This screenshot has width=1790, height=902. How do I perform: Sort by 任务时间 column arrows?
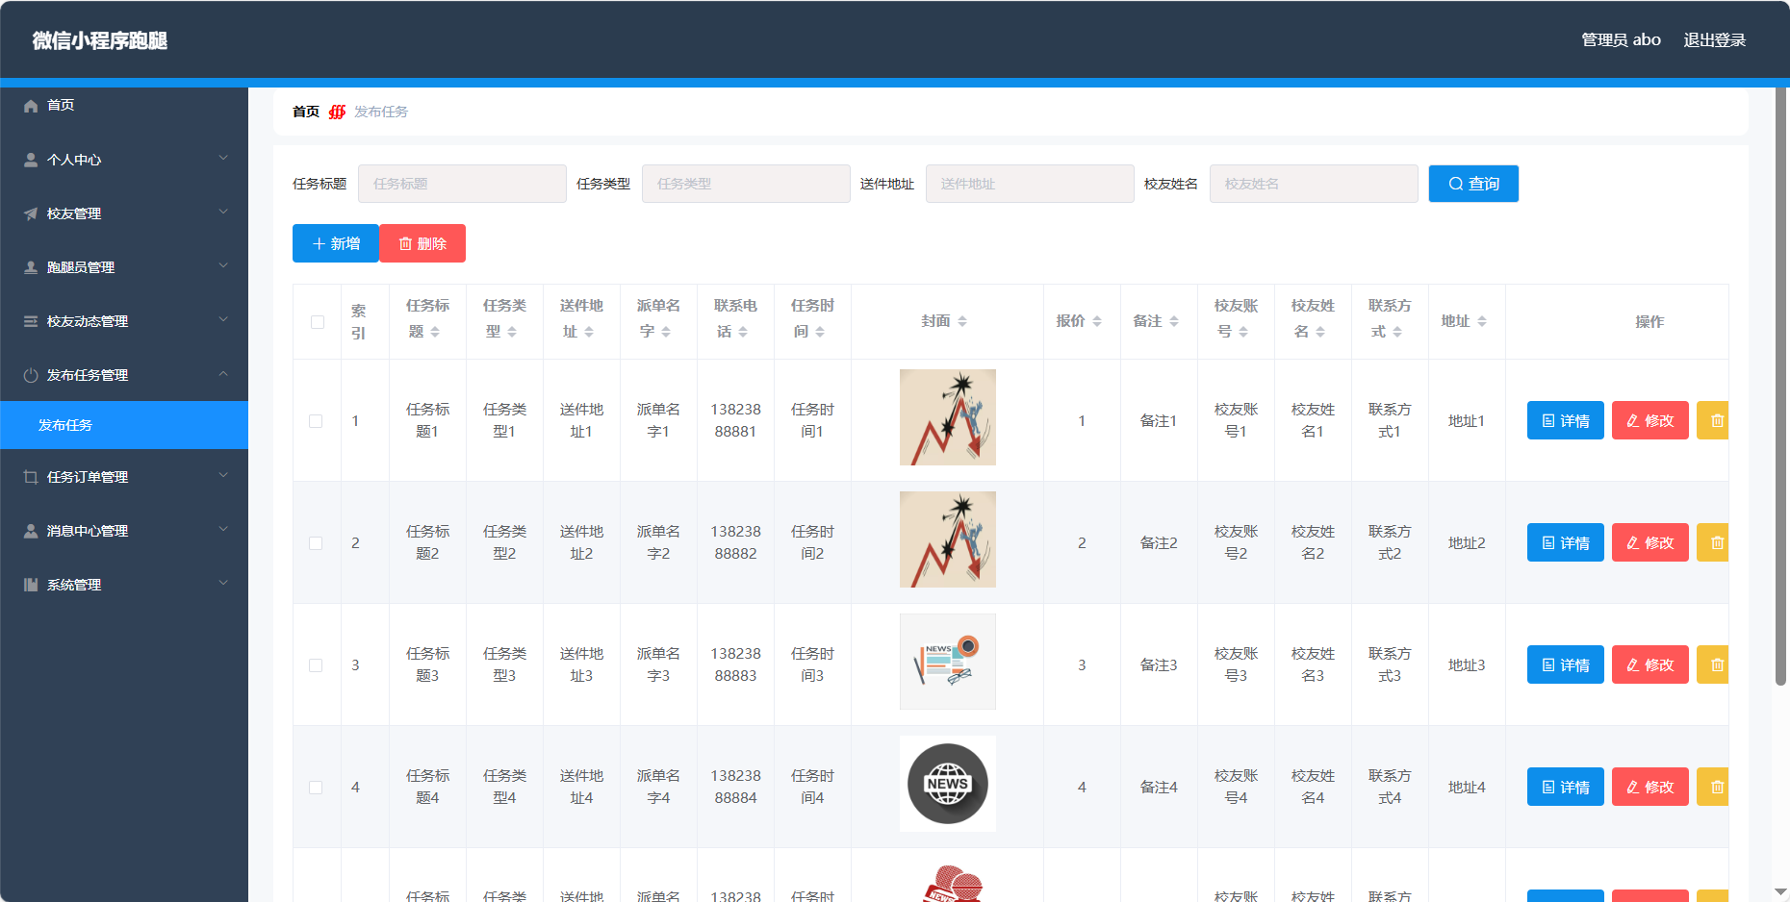click(x=820, y=332)
